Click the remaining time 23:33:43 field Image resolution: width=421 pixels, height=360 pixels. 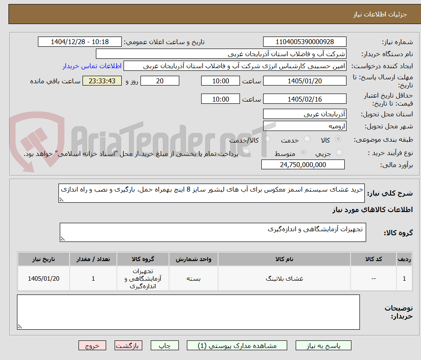(102, 81)
